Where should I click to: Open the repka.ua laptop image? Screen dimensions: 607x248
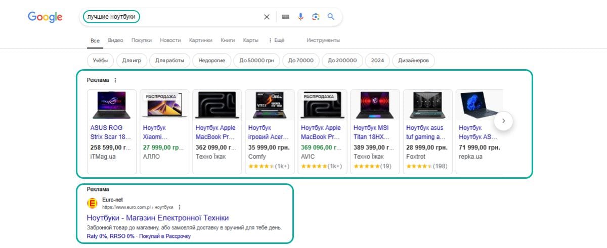(480, 106)
